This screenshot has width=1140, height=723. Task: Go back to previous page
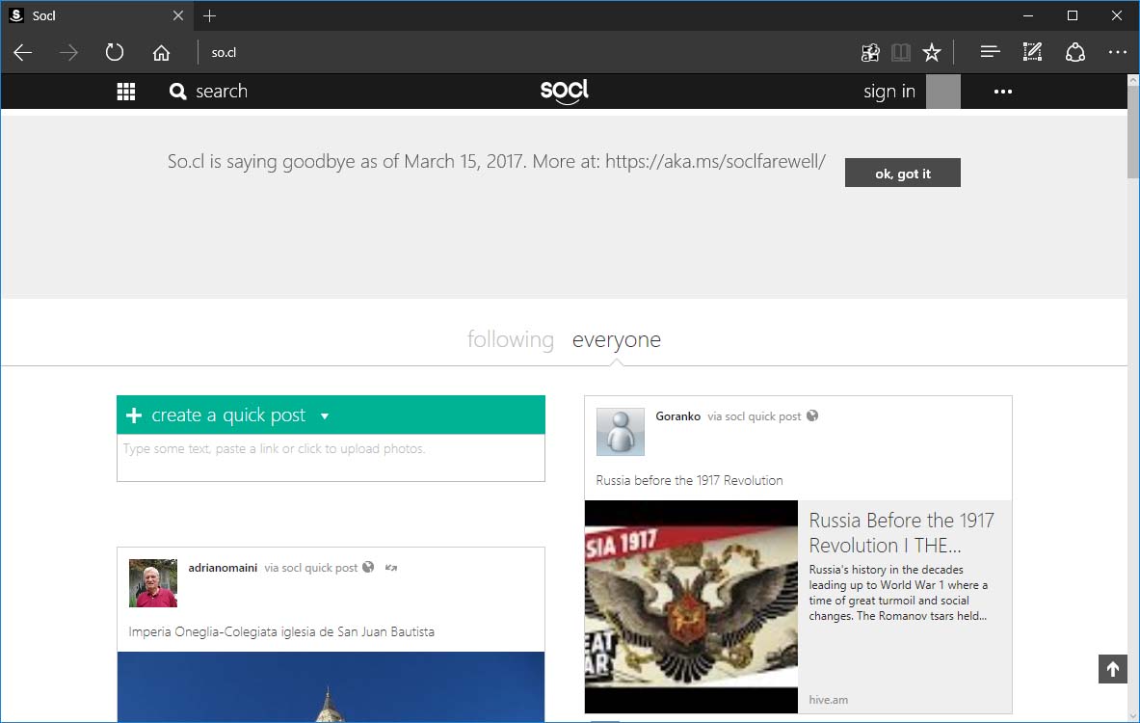click(23, 52)
